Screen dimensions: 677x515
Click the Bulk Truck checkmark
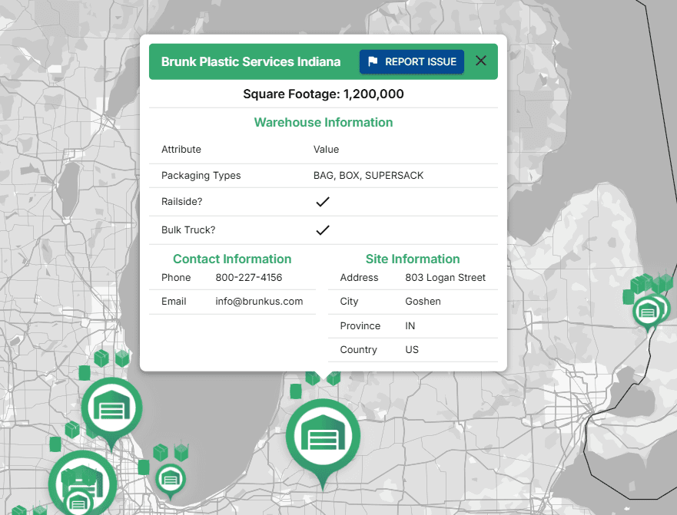[x=323, y=230]
